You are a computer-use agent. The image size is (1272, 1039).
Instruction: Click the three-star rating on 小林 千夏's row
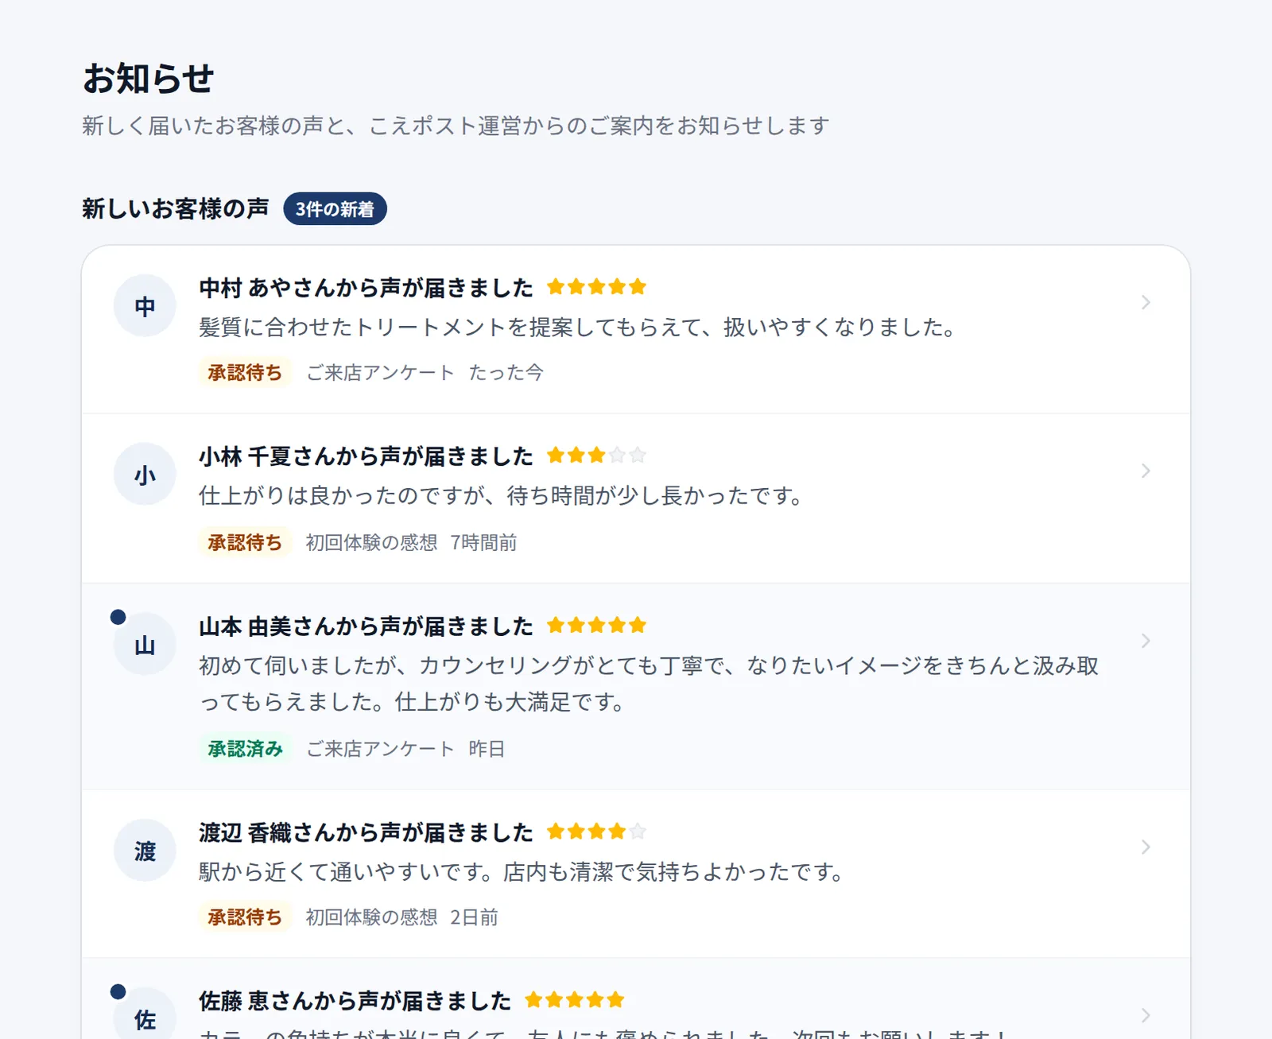[597, 456]
